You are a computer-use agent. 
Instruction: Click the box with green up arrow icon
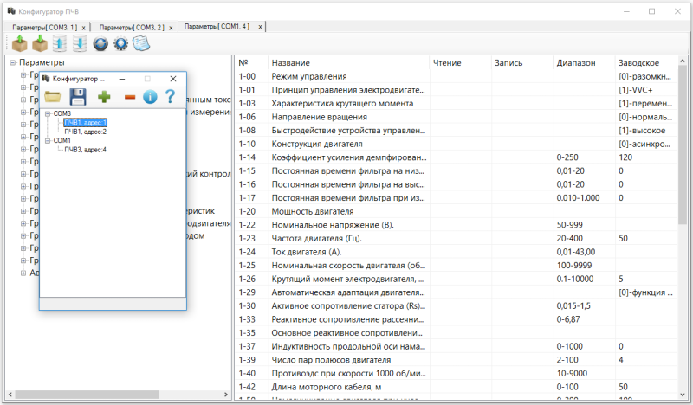(19, 43)
